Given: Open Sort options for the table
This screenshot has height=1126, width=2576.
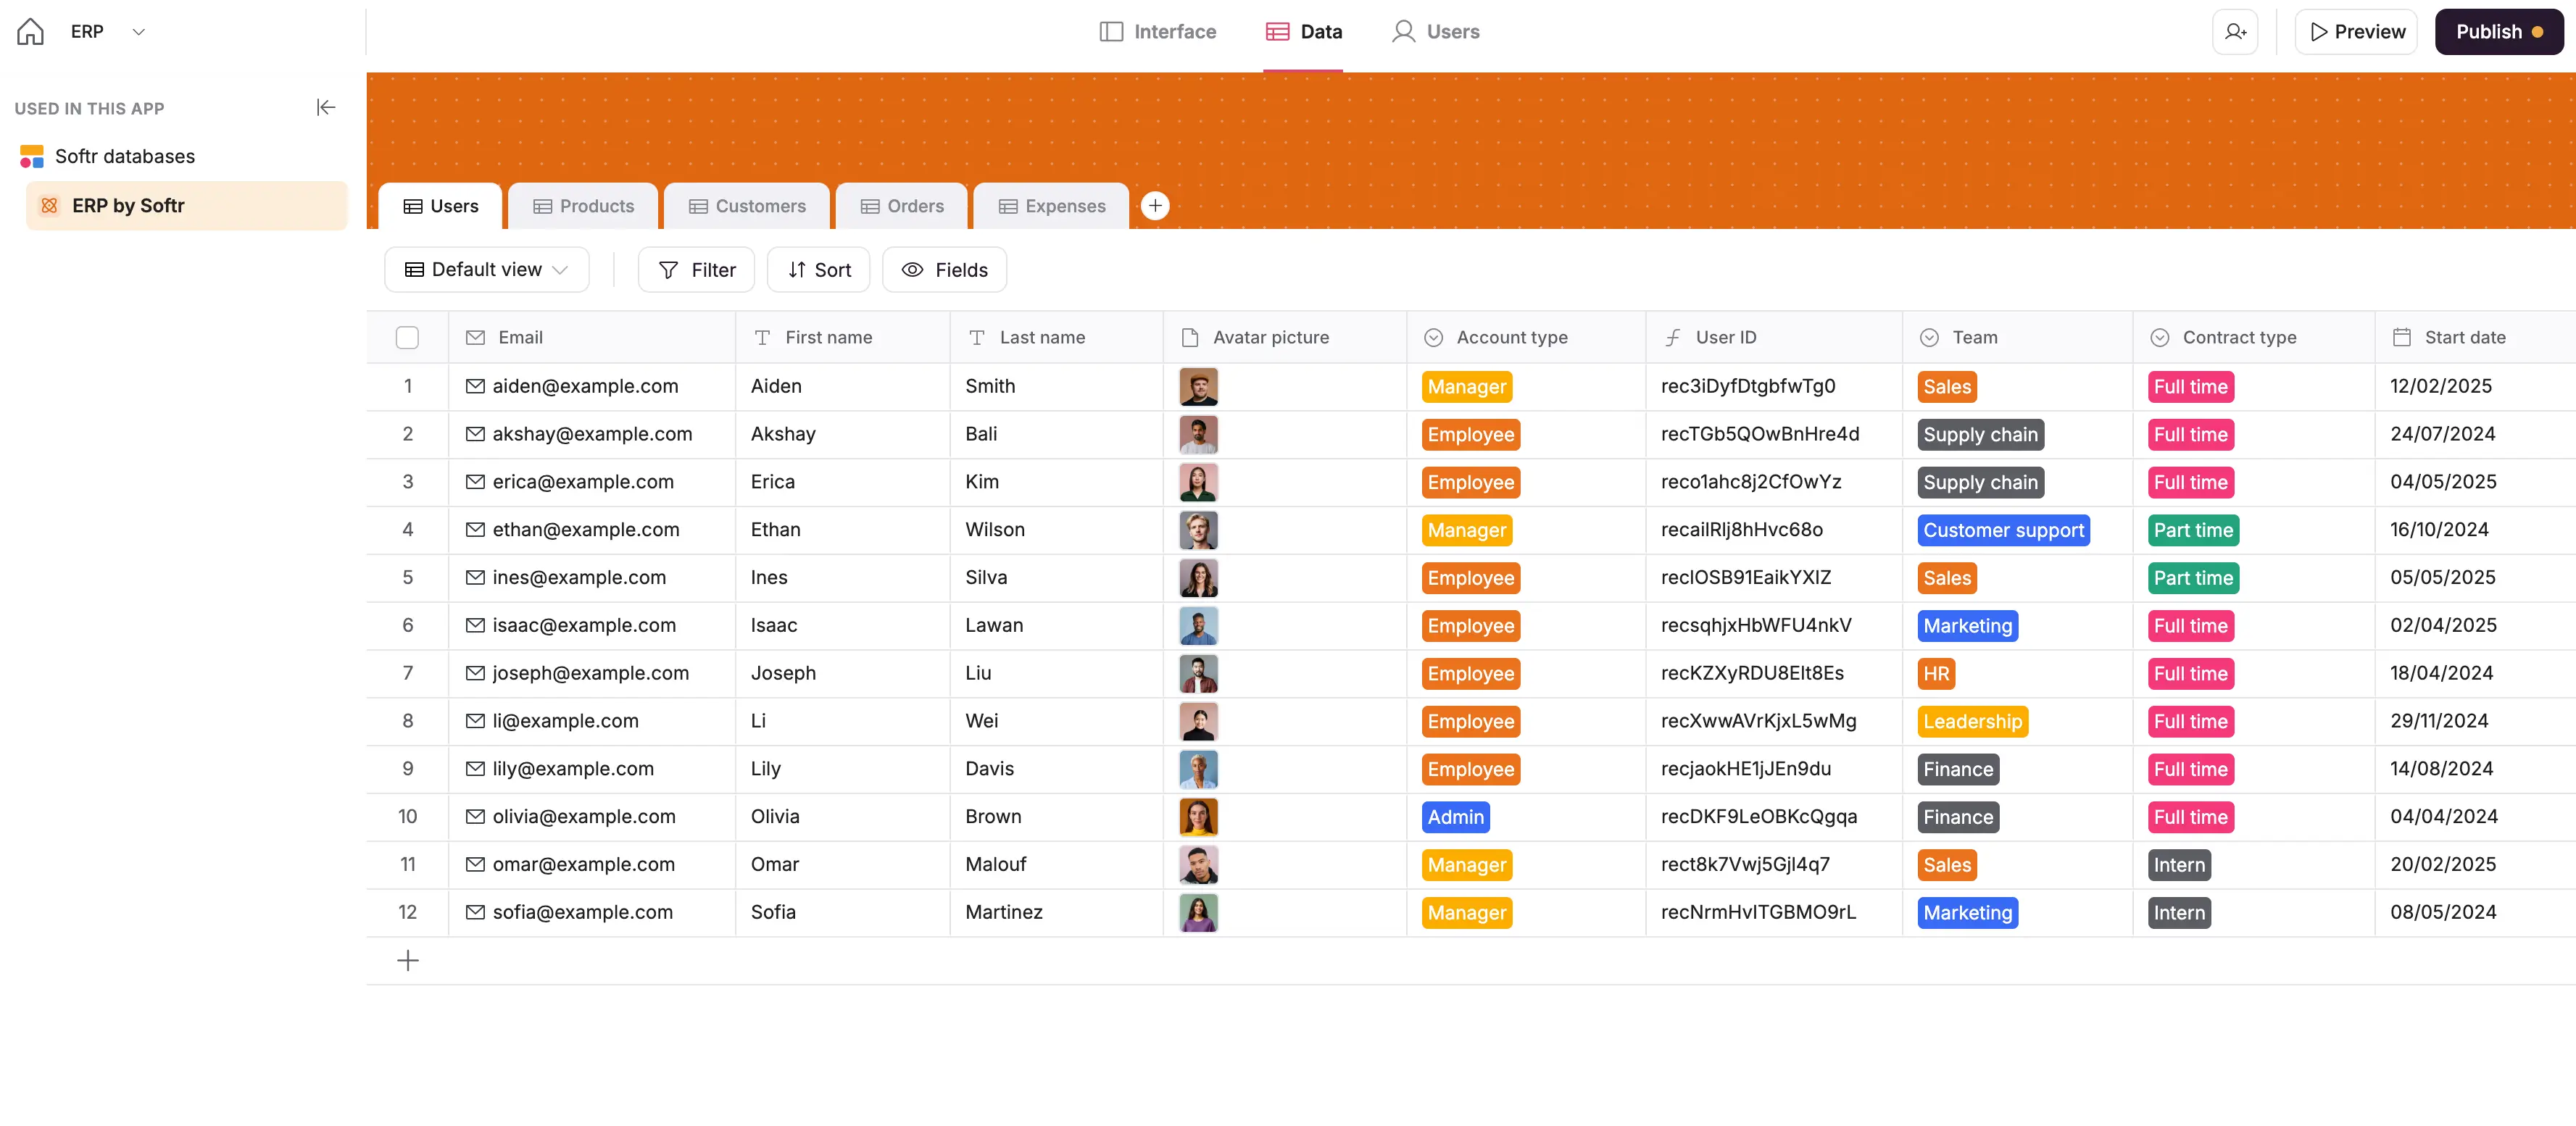Looking at the screenshot, I should click(818, 270).
